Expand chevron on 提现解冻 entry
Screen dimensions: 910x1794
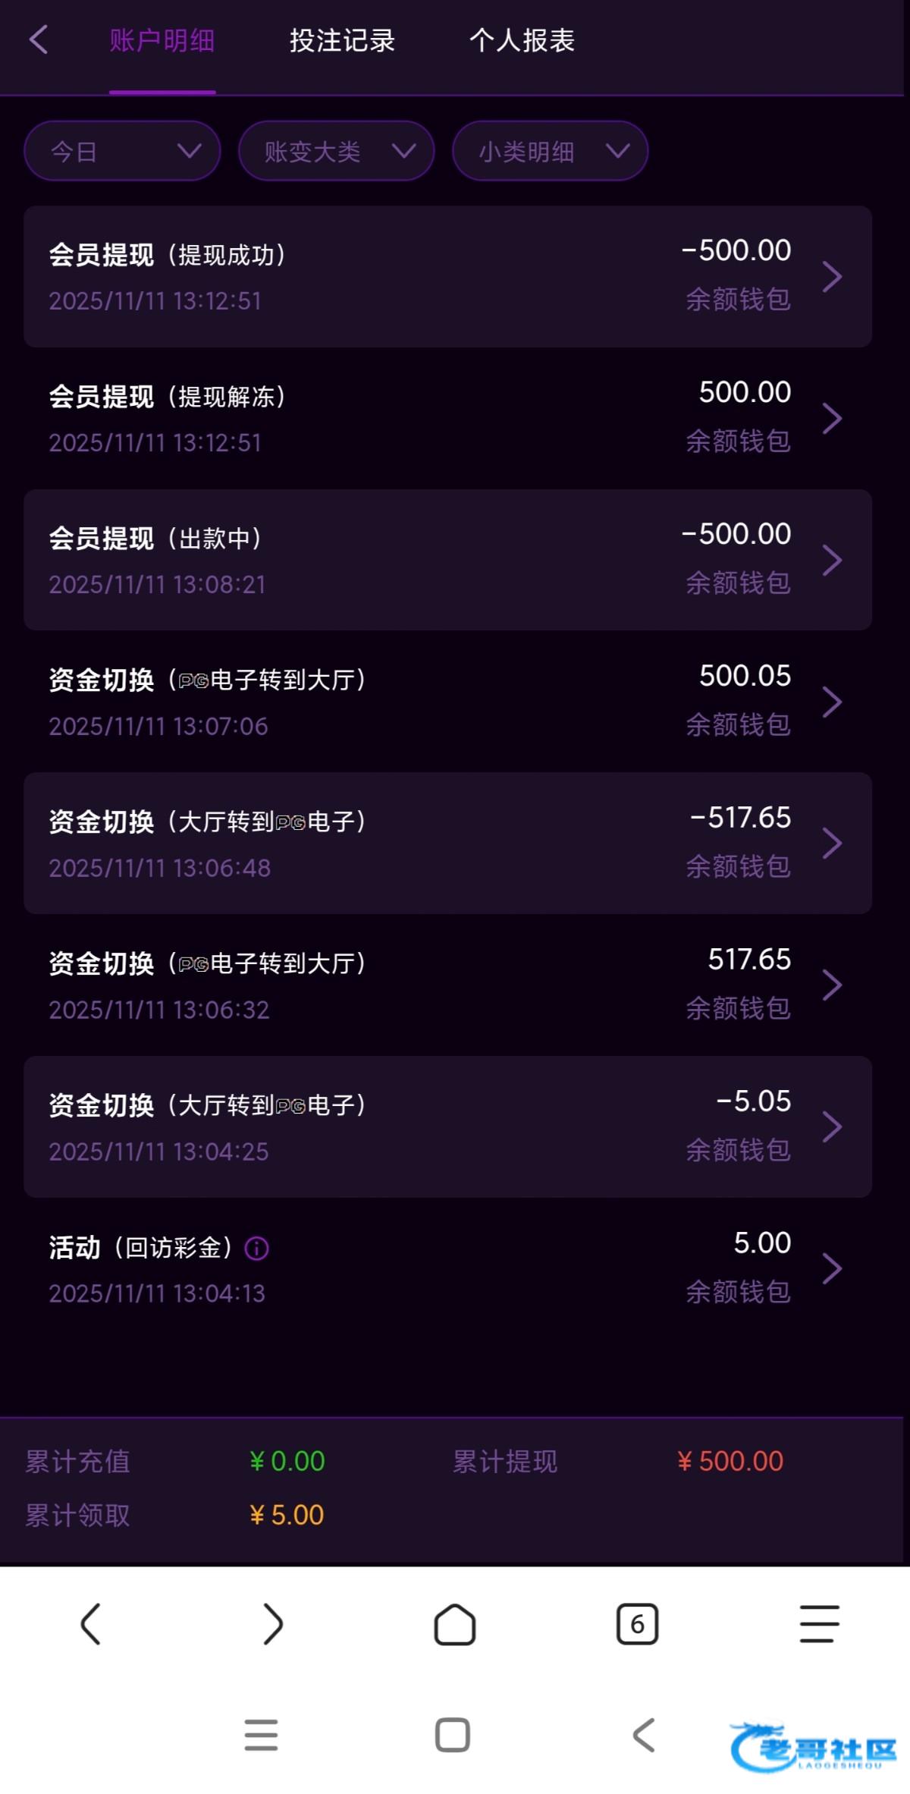pyautogui.click(x=832, y=419)
